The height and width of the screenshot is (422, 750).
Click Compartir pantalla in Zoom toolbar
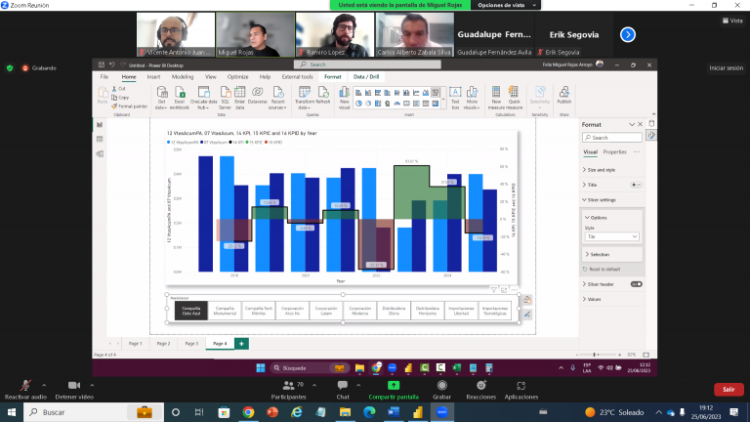(x=395, y=391)
